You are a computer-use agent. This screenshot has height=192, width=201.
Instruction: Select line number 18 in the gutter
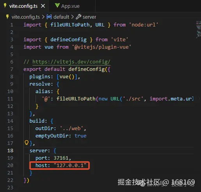[10, 151]
